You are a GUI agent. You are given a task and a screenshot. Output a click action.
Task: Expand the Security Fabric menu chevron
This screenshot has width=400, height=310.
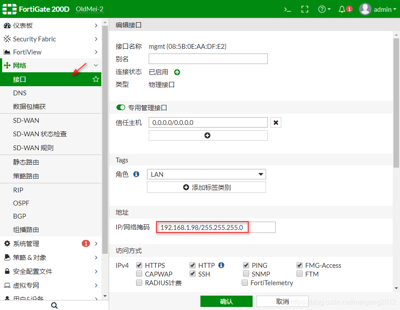96,39
